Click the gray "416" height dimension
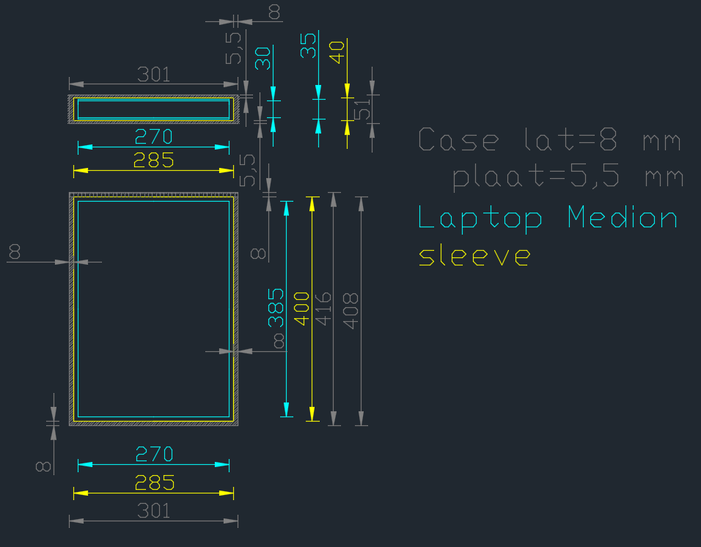This screenshot has width=701, height=547. pos(323,309)
